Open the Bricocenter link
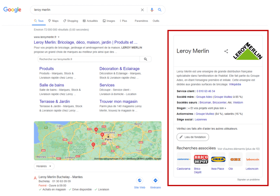This screenshot has width=280, height=196. click(x=219, y=102)
